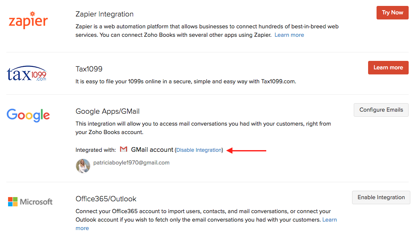Click the Tax1099.com logo

pyautogui.click(x=27, y=74)
